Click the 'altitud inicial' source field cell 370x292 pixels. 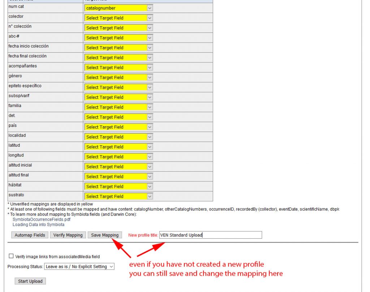45,166
